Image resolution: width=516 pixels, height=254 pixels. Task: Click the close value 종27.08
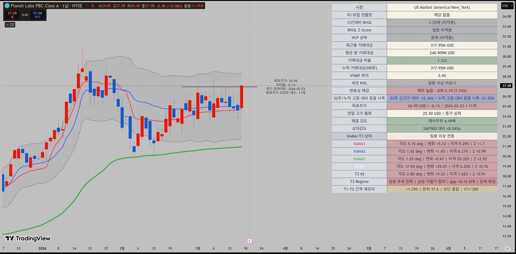pyautogui.click(x=148, y=6)
